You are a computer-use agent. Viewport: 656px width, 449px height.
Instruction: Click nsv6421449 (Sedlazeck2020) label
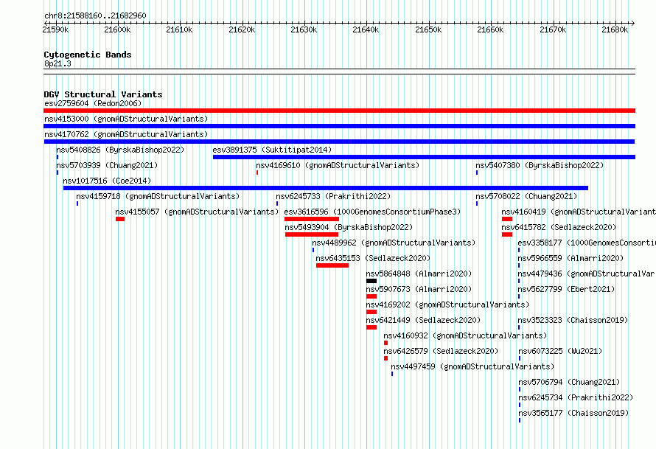(423, 320)
